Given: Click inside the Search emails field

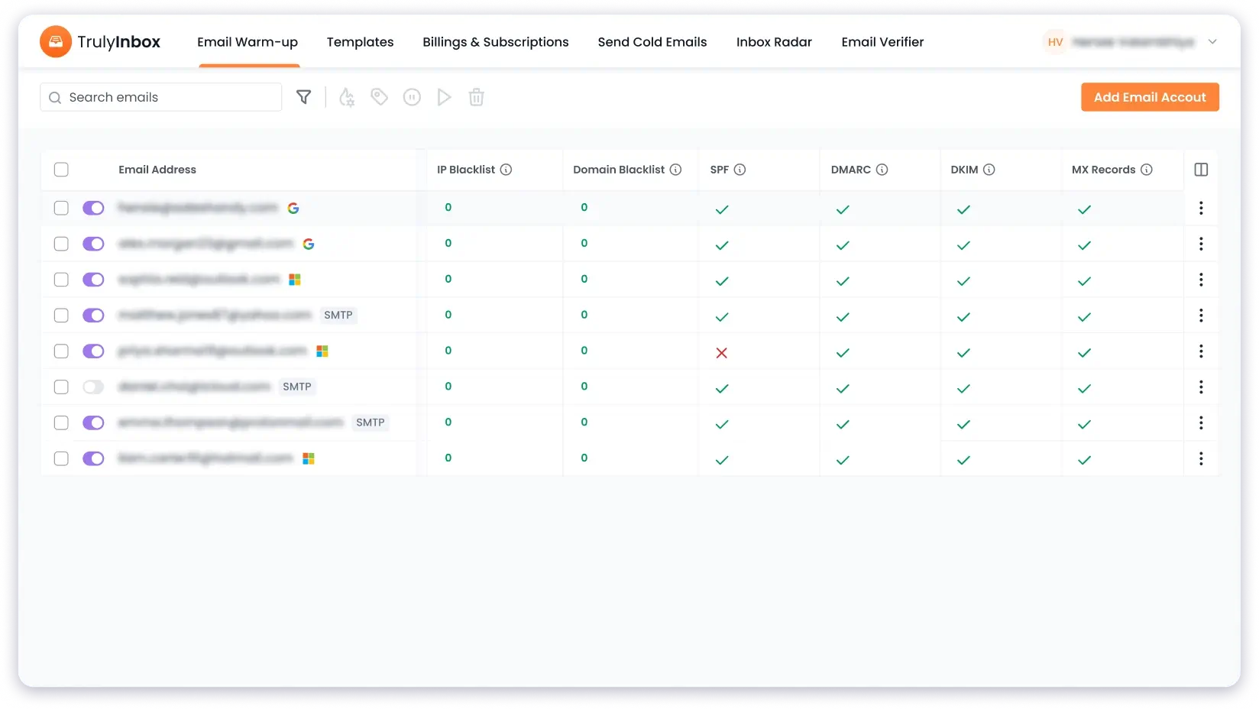Looking at the screenshot, I should 160,97.
